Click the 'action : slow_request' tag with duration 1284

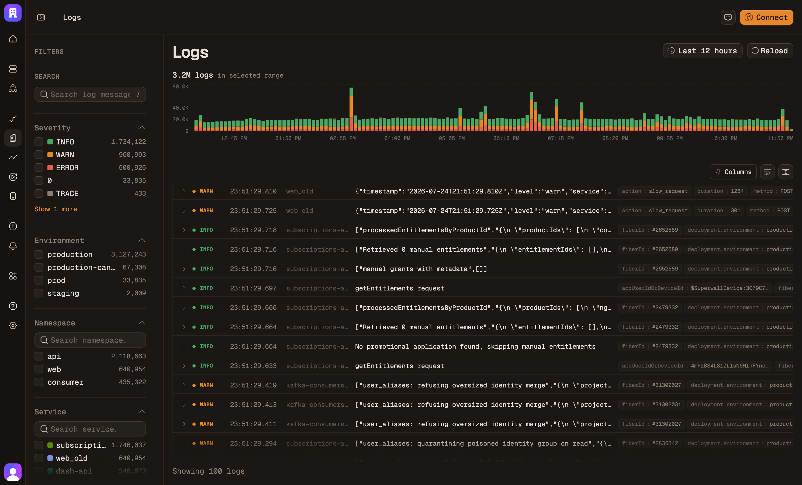click(655, 191)
